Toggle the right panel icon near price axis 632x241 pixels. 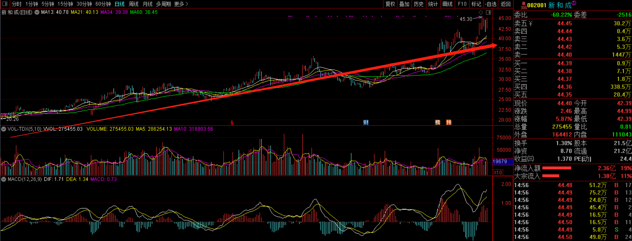[x=488, y=12]
